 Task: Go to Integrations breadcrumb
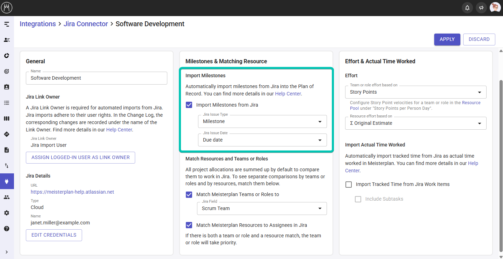click(x=38, y=24)
